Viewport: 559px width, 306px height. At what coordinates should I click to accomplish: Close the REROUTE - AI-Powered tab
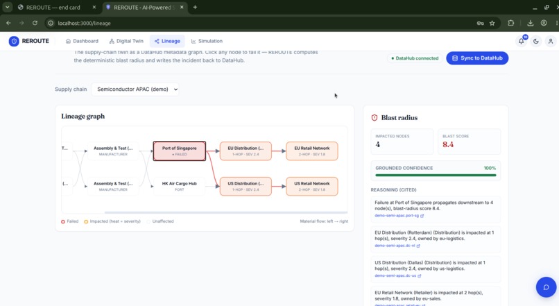(x=182, y=7)
